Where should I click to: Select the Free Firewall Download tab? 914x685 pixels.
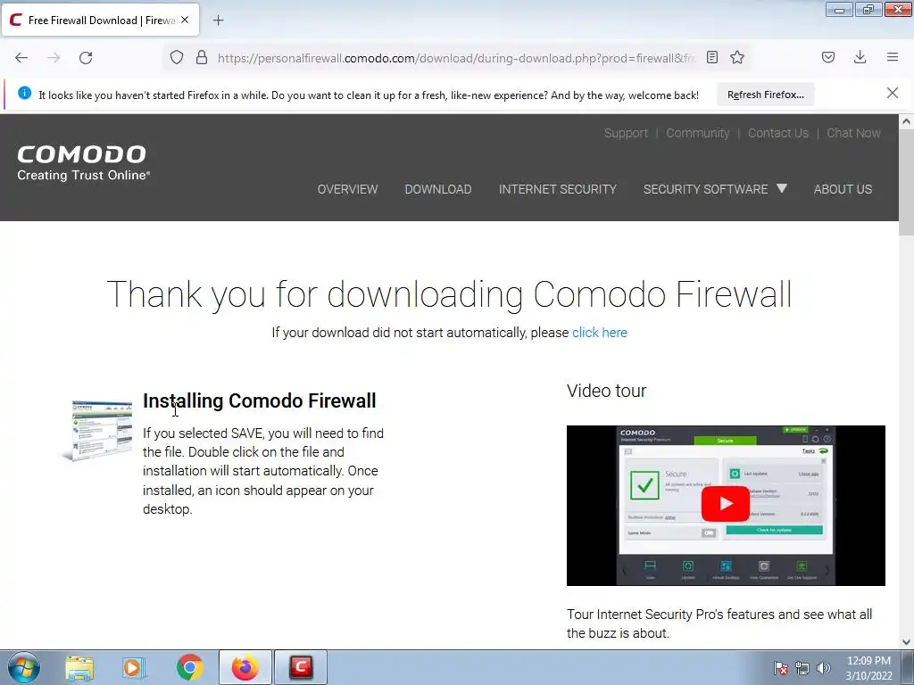pos(100,20)
